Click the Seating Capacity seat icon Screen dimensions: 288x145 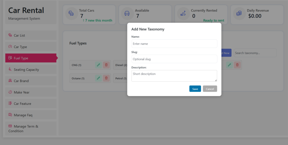click(10, 69)
